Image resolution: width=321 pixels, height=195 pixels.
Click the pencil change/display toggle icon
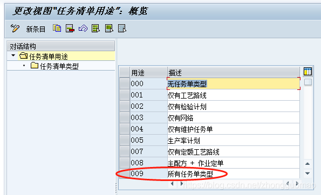(x=15, y=28)
